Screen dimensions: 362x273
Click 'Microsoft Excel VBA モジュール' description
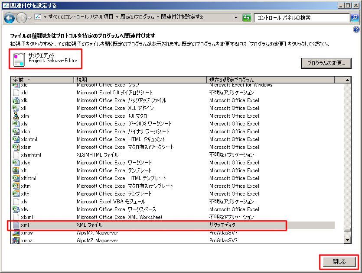click(x=111, y=202)
